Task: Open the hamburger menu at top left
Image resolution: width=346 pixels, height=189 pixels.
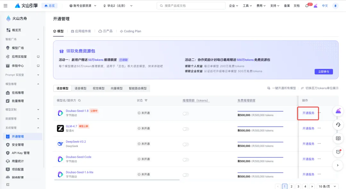Action: (x=5, y=6)
